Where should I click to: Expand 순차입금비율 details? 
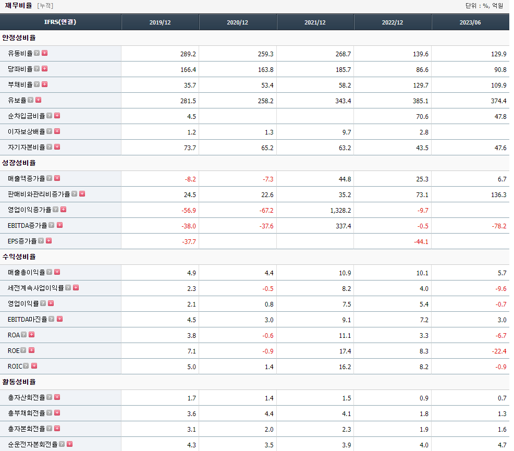(57, 116)
